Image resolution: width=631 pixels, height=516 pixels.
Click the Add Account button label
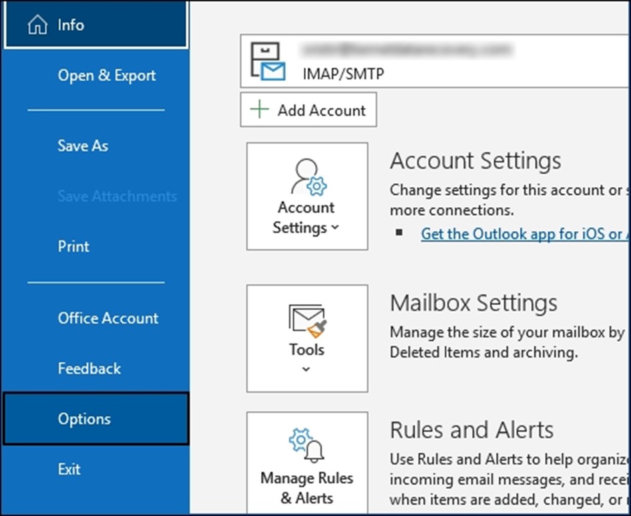click(322, 110)
